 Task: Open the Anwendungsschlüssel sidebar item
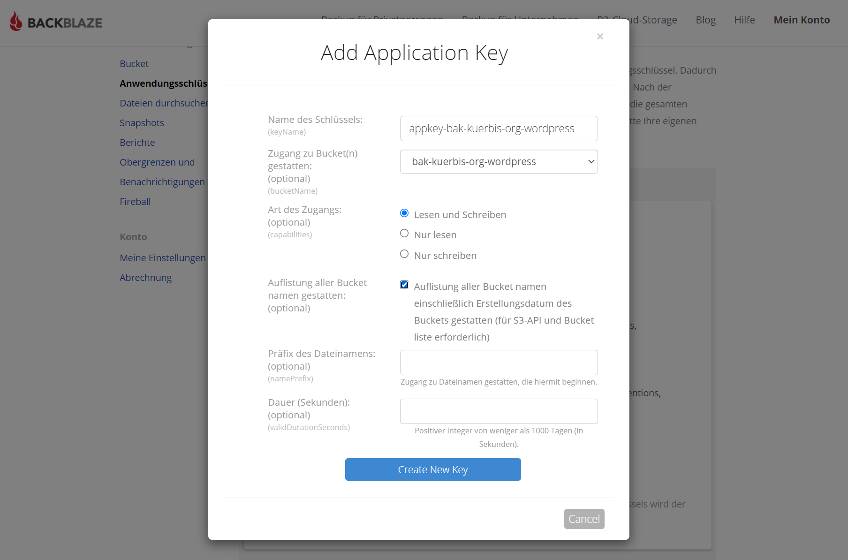[164, 83]
